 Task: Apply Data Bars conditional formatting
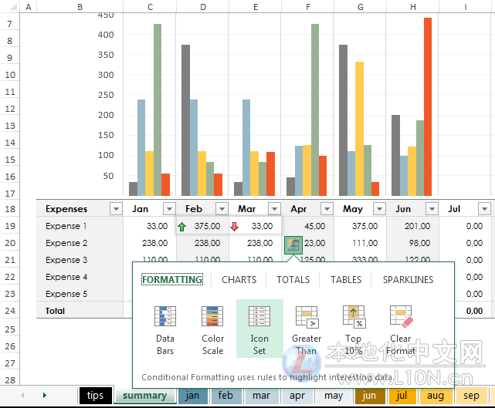point(165,329)
